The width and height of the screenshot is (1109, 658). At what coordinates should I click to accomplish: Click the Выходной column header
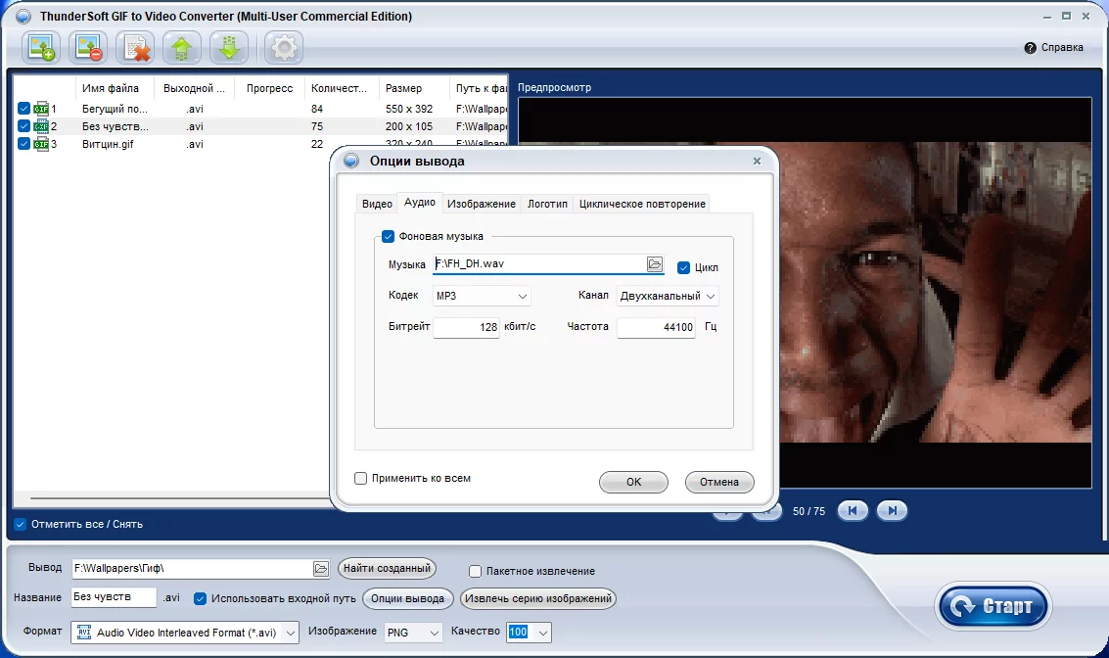[194, 88]
